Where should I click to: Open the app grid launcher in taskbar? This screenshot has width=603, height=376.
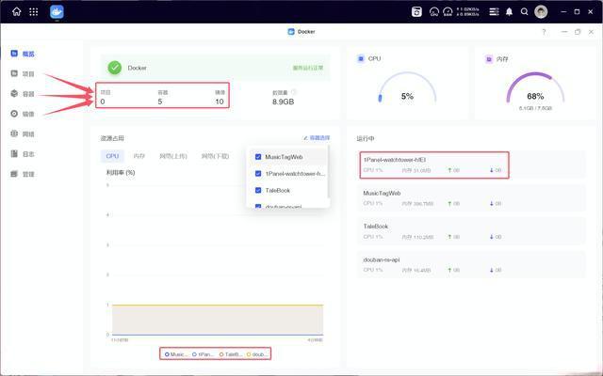(34, 12)
